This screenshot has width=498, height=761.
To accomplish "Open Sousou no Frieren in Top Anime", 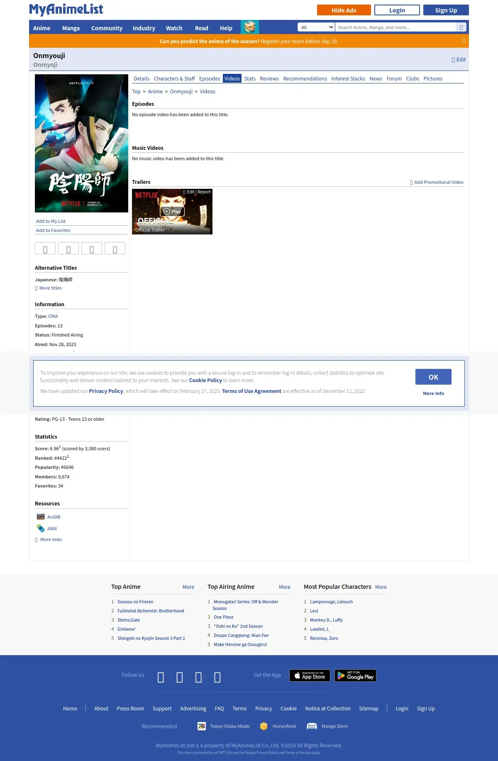I will coord(135,602).
